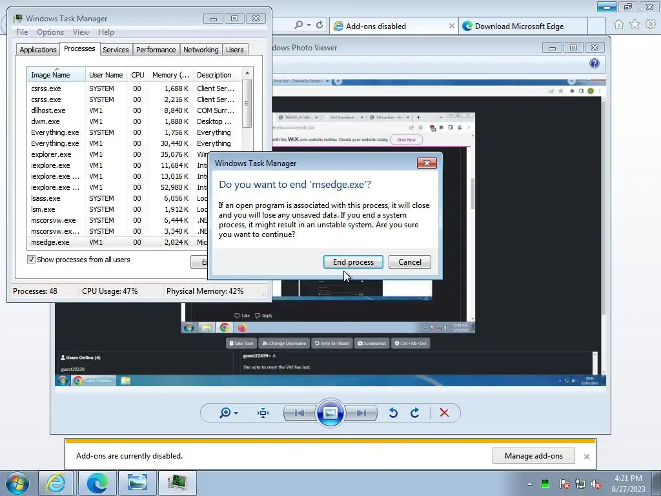The image size is (661, 496).
Task: Click the Action Center flag tray icon
Action: click(564, 484)
